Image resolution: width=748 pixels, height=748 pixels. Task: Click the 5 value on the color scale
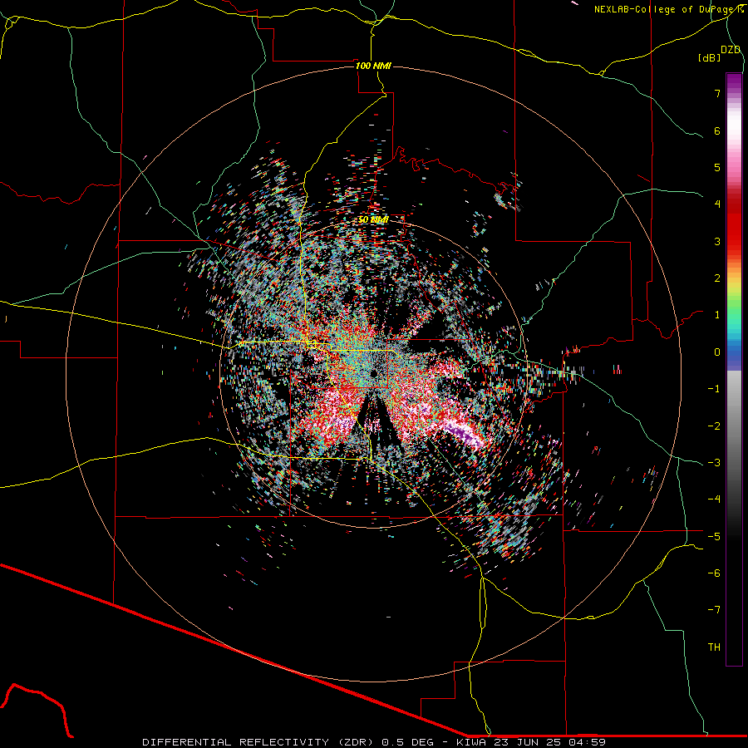[x=717, y=167]
